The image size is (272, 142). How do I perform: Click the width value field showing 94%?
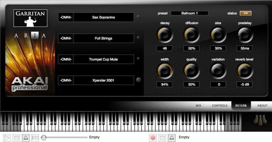coord(164,85)
